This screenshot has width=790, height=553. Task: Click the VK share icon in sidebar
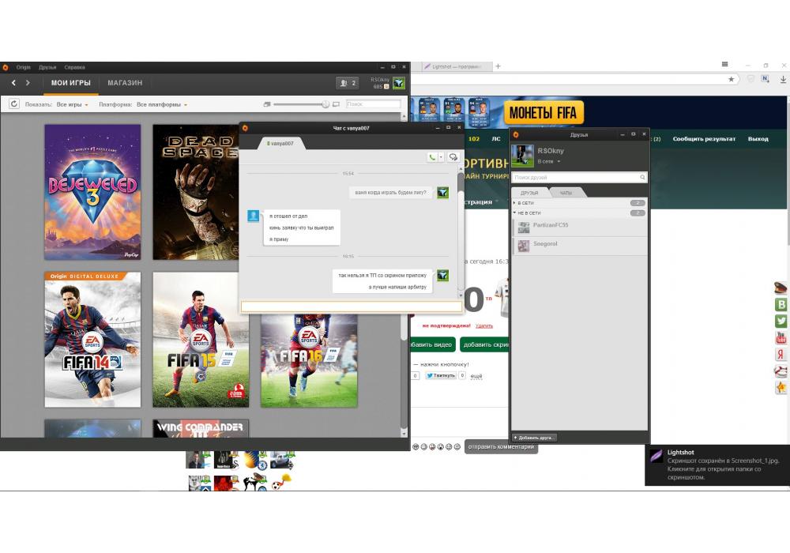[x=781, y=304]
